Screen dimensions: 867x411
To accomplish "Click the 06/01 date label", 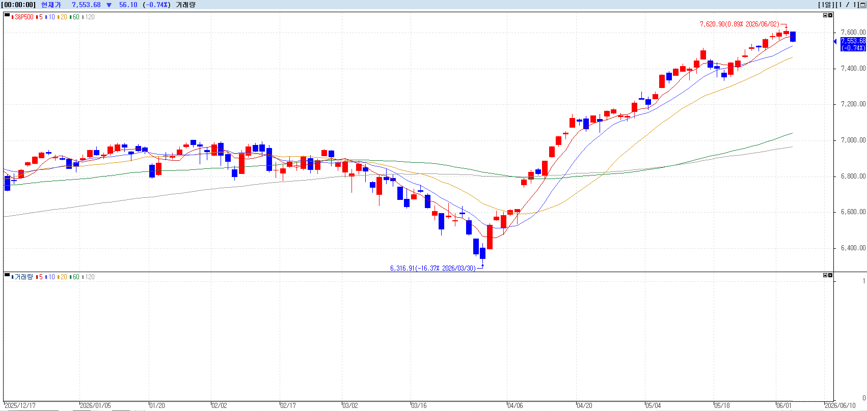I will coord(784,405).
